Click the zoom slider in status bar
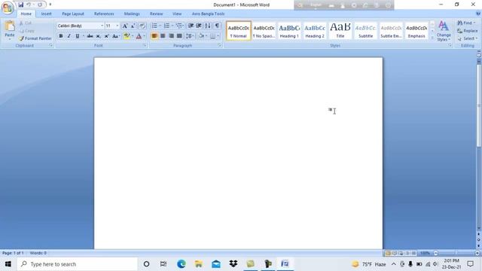 click(456, 253)
